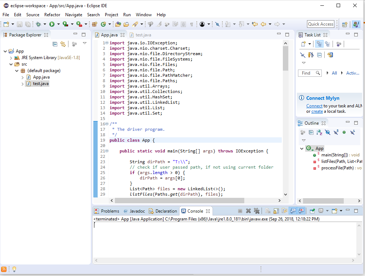Toggle Hide Fields in Outline toolbar

pos(328,133)
